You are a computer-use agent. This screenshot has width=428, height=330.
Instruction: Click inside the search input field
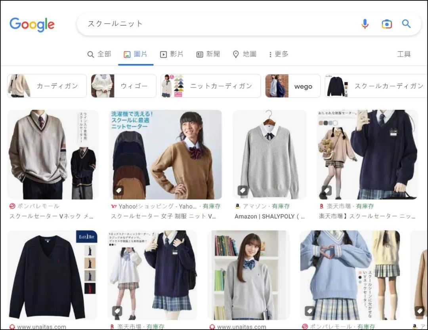pyautogui.click(x=198, y=24)
